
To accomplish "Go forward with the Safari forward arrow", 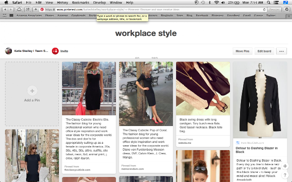I will coord(11,10).
